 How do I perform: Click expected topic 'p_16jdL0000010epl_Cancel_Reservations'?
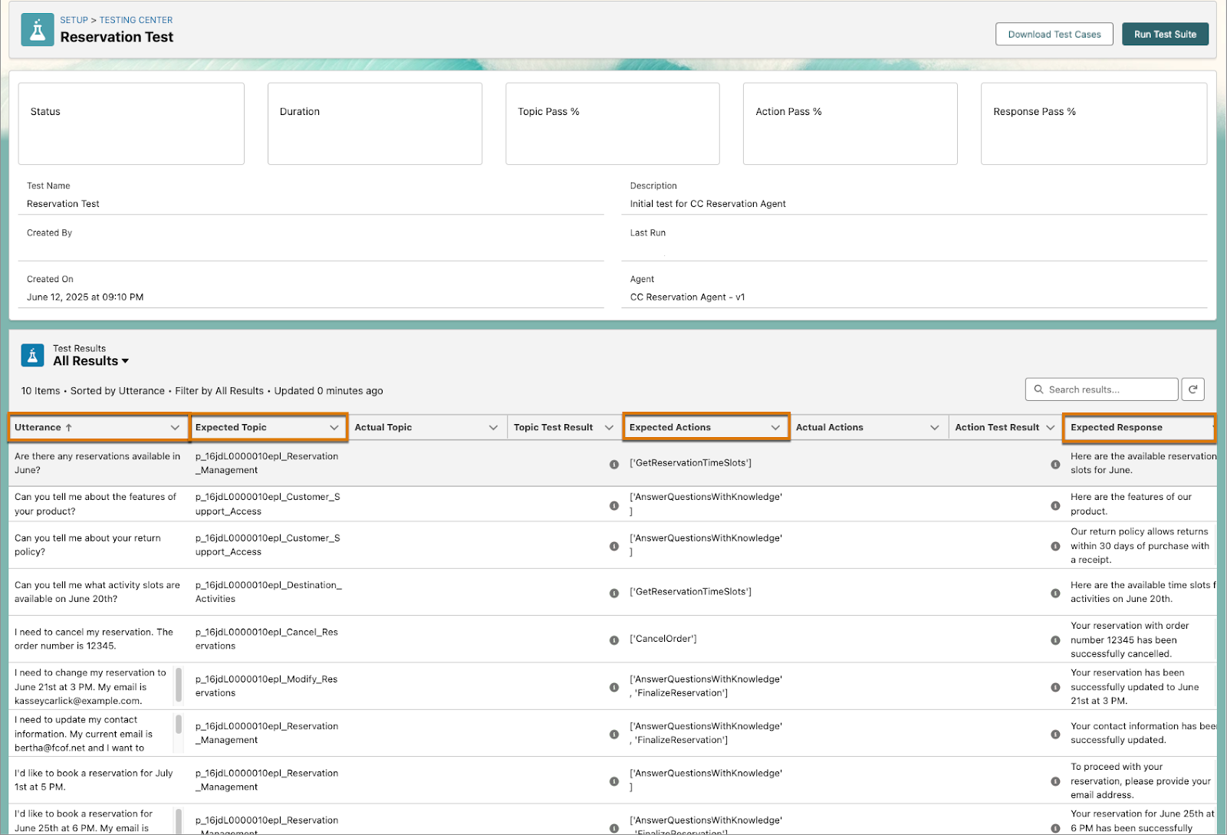click(266, 639)
